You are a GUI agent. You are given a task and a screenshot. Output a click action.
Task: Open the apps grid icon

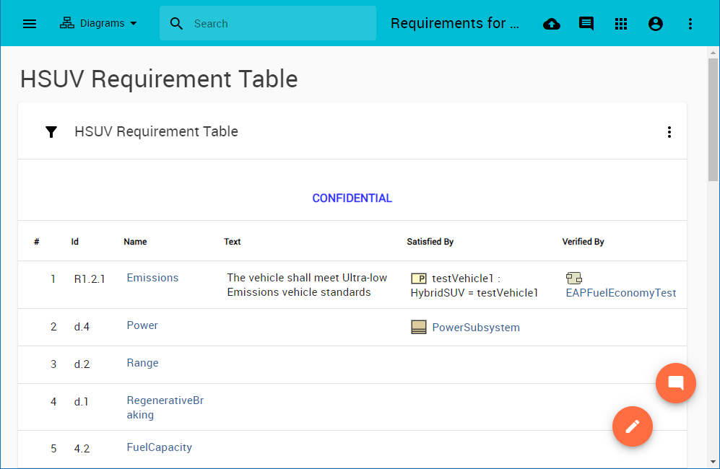[x=621, y=24]
